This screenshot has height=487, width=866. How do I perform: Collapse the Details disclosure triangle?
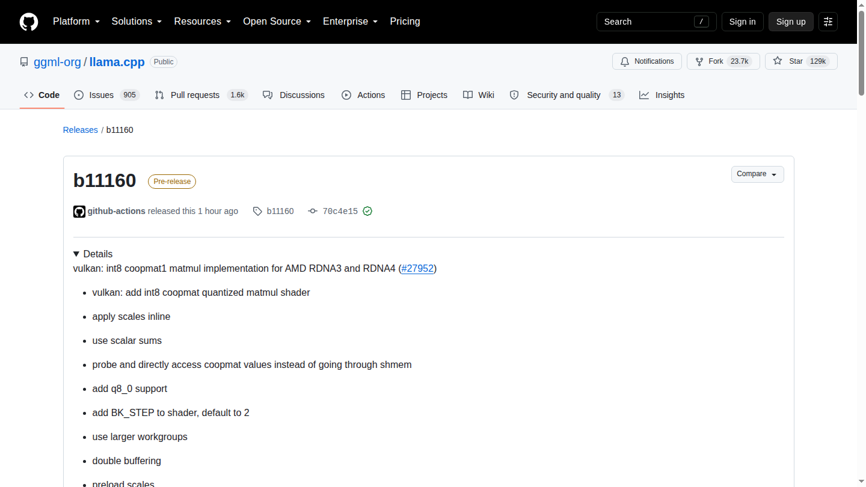(76, 254)
